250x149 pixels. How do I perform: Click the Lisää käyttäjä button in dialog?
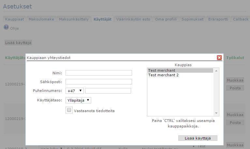(x=198, y=138)
